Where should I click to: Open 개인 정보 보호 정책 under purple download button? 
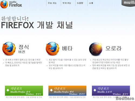click(102, 97)
